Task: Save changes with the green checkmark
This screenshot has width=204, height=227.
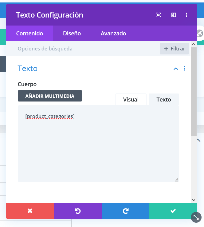Action: point(173,211)
